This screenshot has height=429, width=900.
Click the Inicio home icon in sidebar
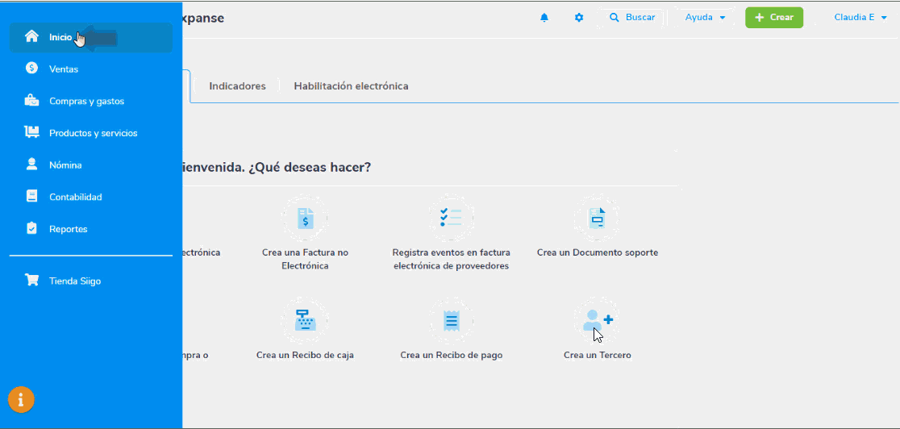pyautogui.click(x=31, y=36)
